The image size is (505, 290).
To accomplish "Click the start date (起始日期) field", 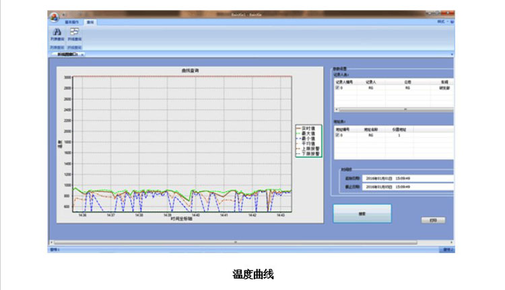I will pos(407,179).
